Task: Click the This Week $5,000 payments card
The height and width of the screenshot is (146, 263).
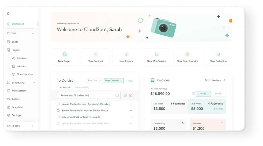Action: click(207, 106)
